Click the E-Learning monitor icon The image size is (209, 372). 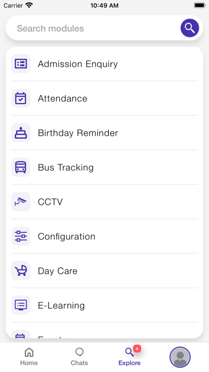pyautogui.click(x=21, y=305)
